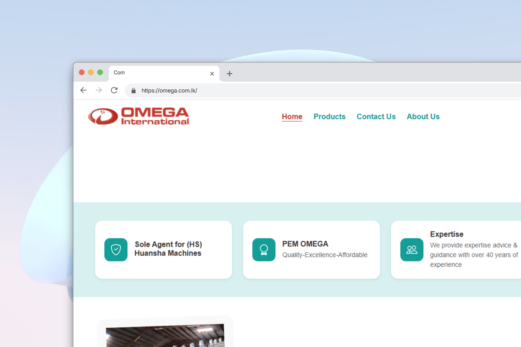Click the Expertise people icon
This screenshot has width=521, height=347.
pyautogui.click(x=412, y=250)
